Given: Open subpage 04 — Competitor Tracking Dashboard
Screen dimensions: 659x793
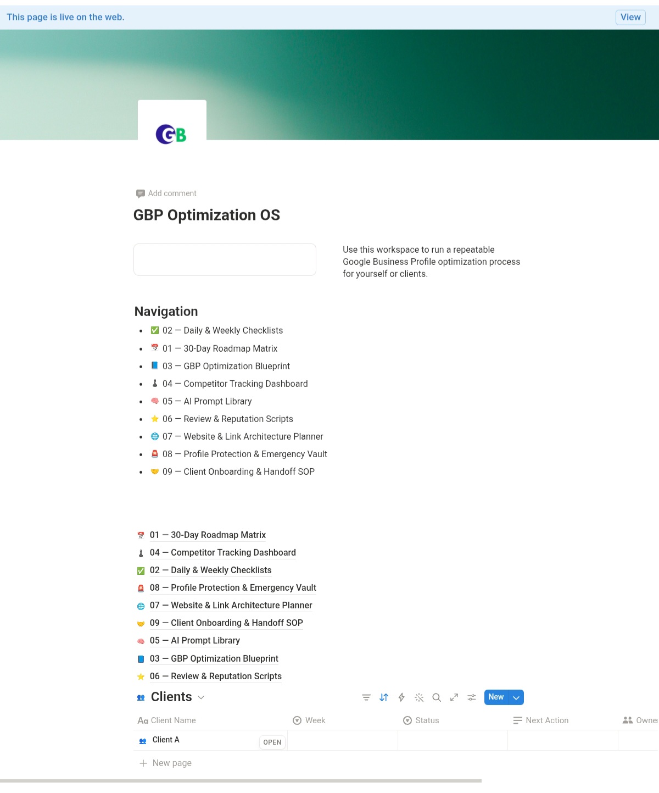Looking at the screenshot, I should pyautogui.click(x=223, y=553).
